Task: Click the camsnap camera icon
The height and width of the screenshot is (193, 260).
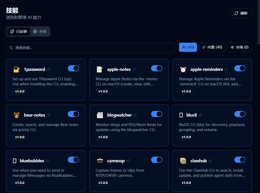Action: 100,161
